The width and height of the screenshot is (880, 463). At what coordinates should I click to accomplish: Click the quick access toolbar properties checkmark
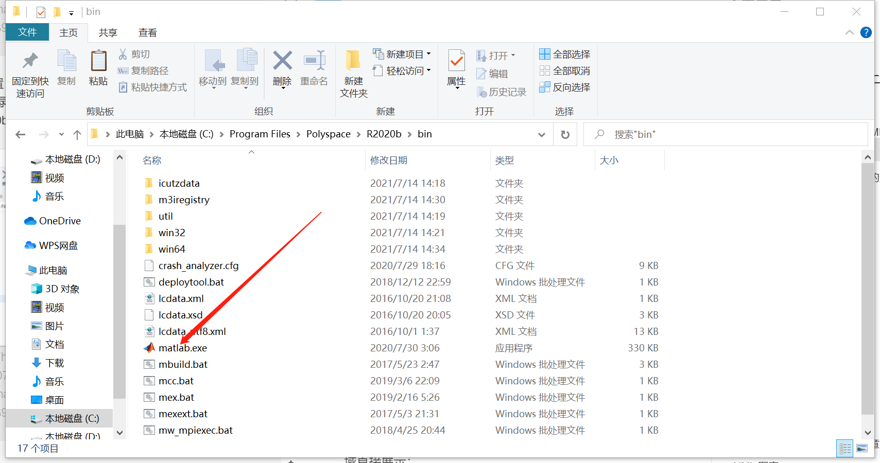pos(41,12)
